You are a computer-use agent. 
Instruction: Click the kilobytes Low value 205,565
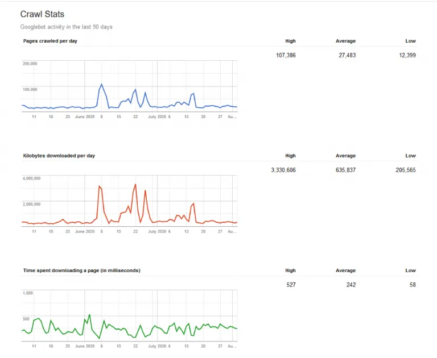pyautogui.click(x=406, y=170)
